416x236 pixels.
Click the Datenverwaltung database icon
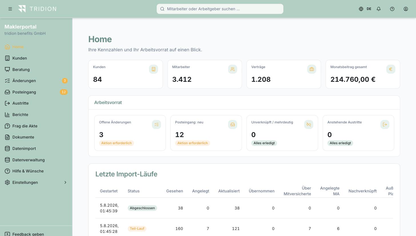coord(7,160)
